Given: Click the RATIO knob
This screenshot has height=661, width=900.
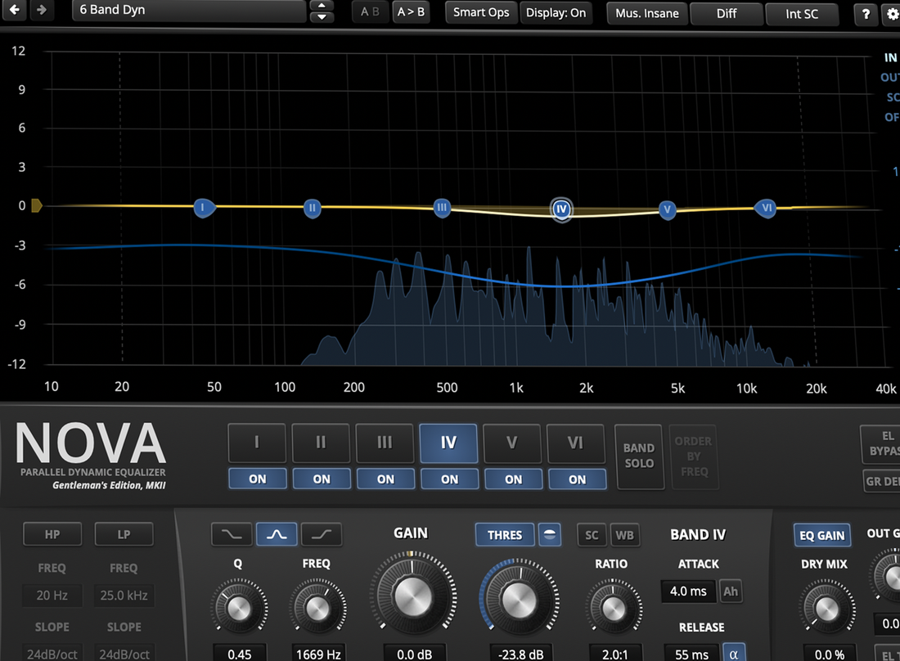Looking at the screenshot, I should coord(613,608).
